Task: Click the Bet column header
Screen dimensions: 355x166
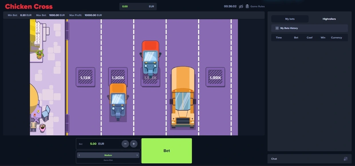Action: point(296,37)
